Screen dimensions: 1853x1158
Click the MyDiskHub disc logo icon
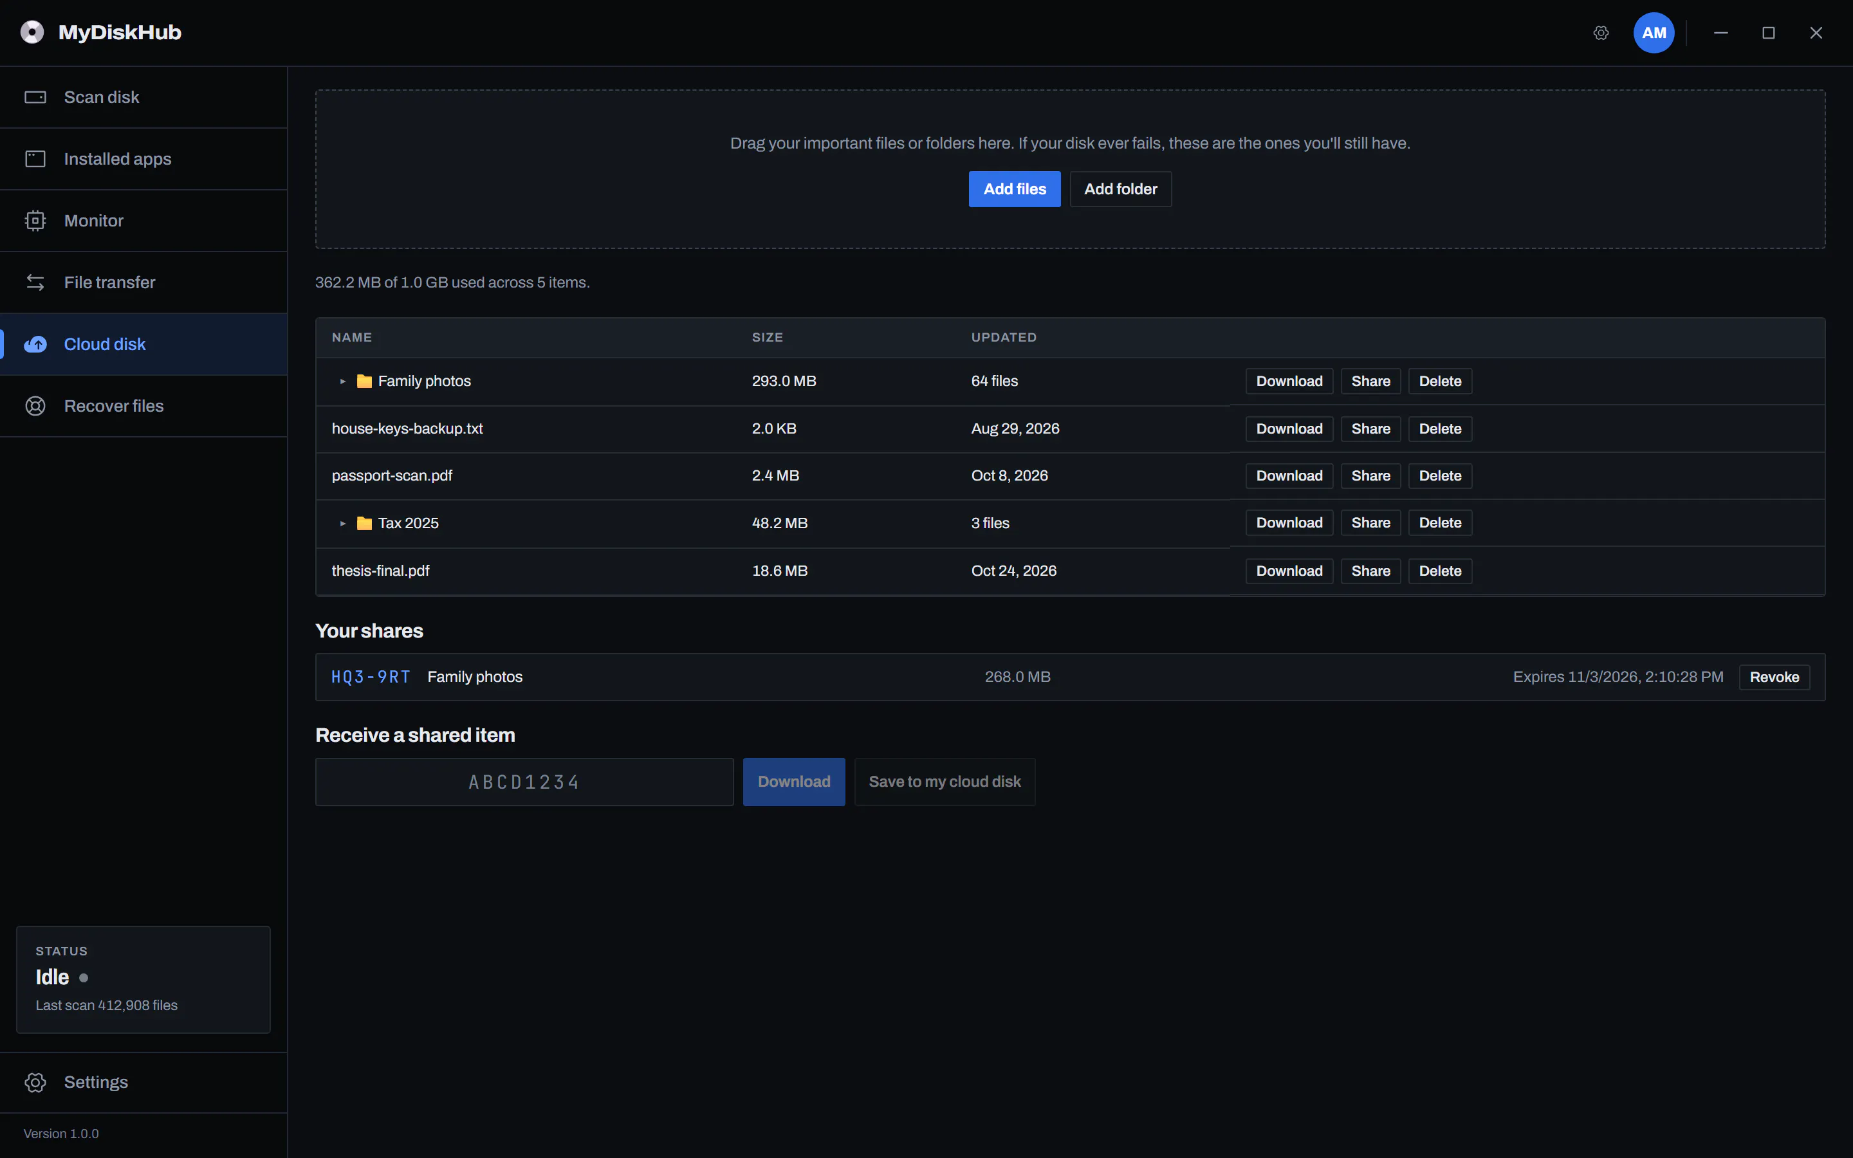[32, 32]
